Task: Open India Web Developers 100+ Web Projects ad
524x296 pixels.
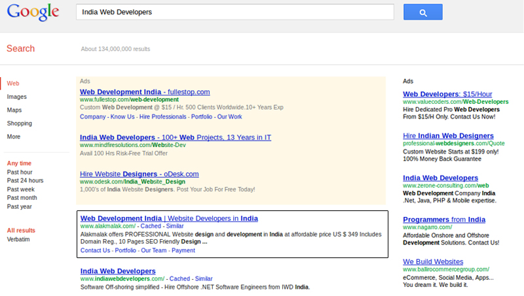Action: (x=176, y=137)
